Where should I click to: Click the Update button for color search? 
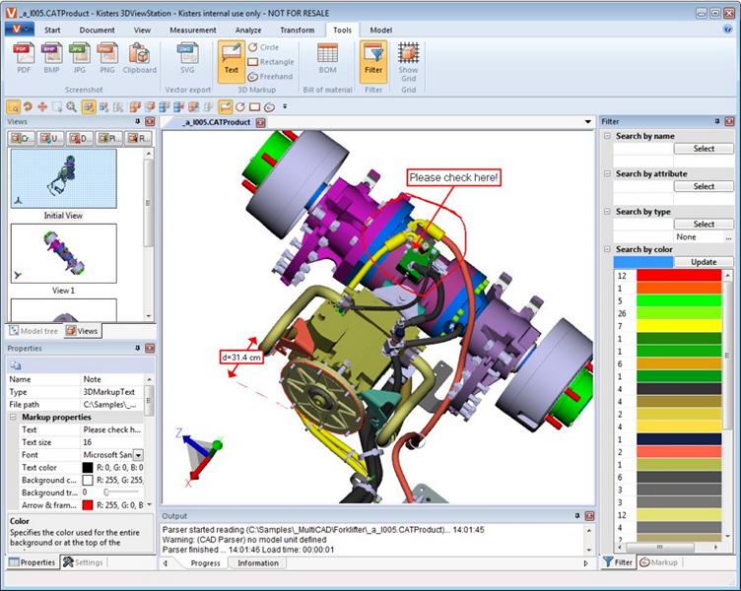(x=704, y=262)
